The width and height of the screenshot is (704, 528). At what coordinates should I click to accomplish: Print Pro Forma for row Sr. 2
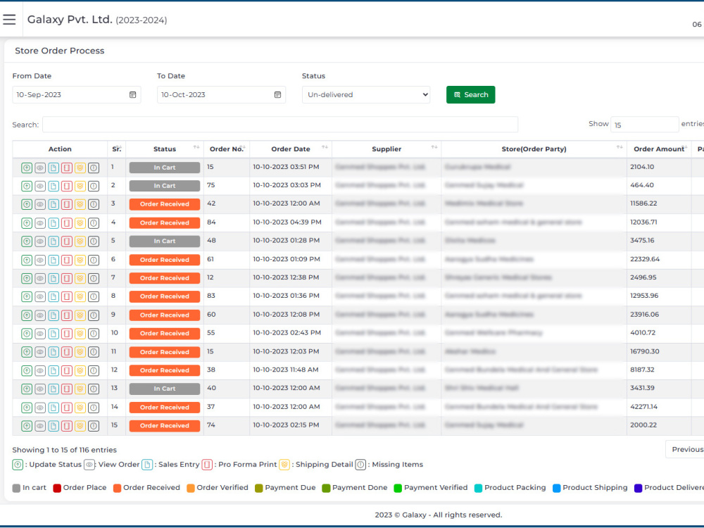coord(67,186)
